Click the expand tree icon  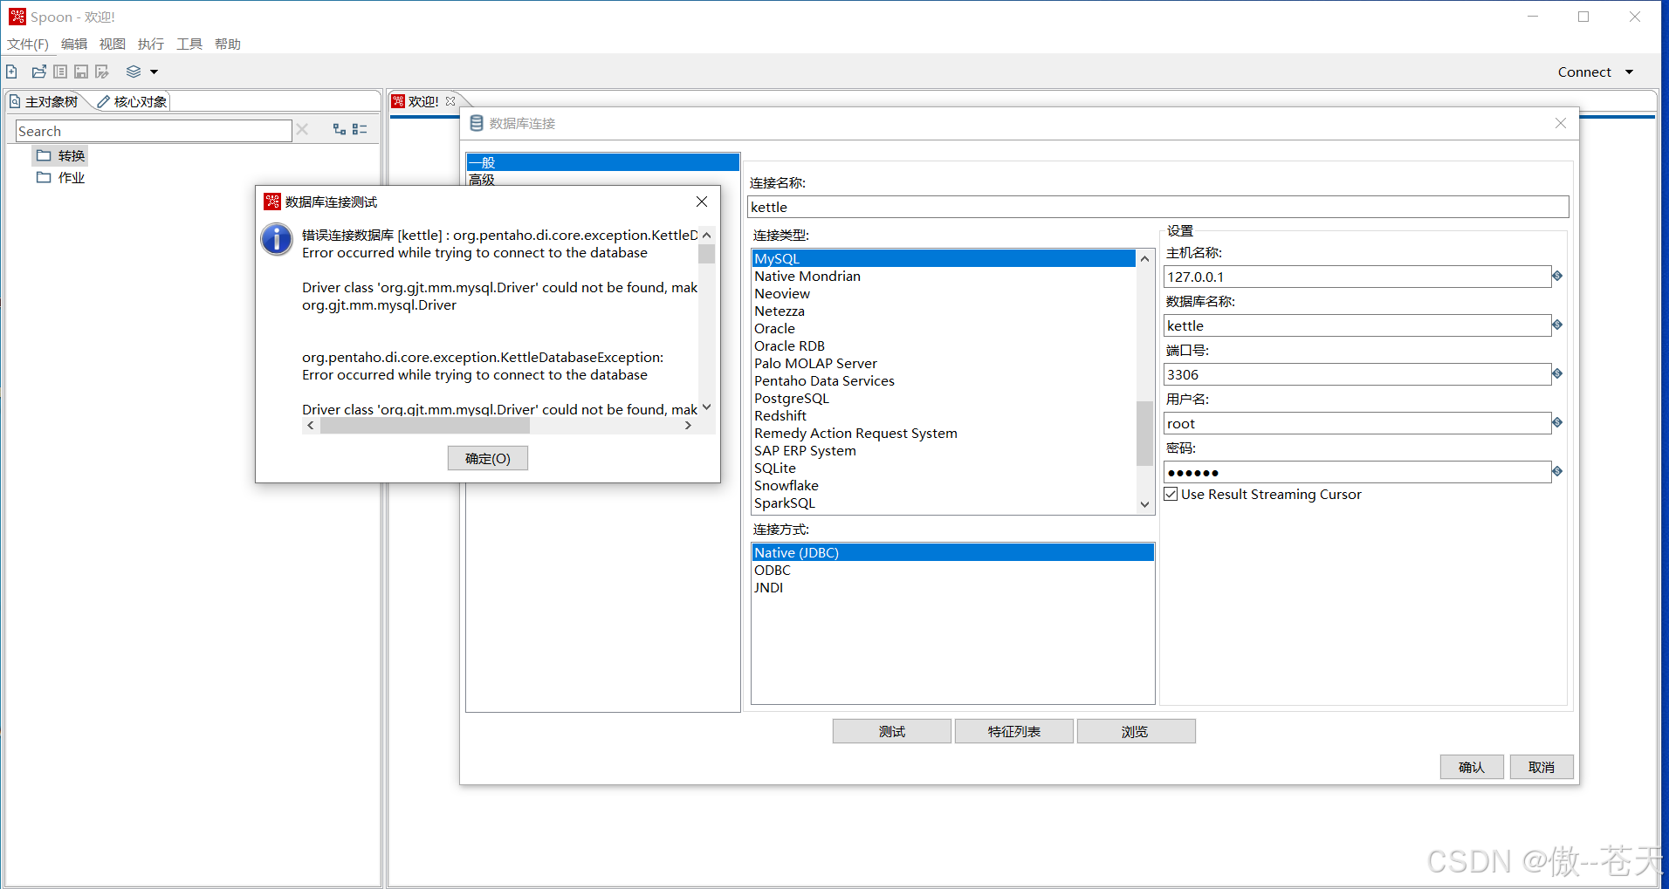coord(340,129)
